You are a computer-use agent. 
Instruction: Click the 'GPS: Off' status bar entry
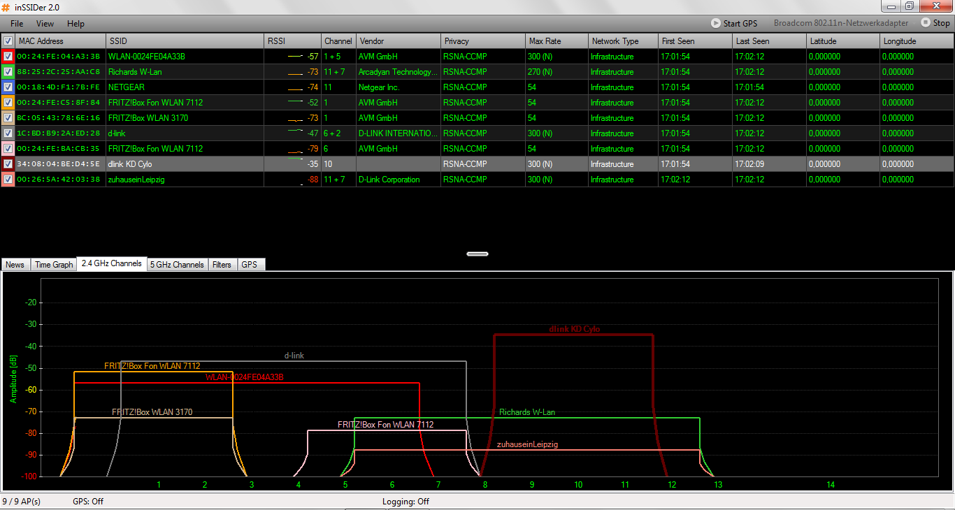88,502
